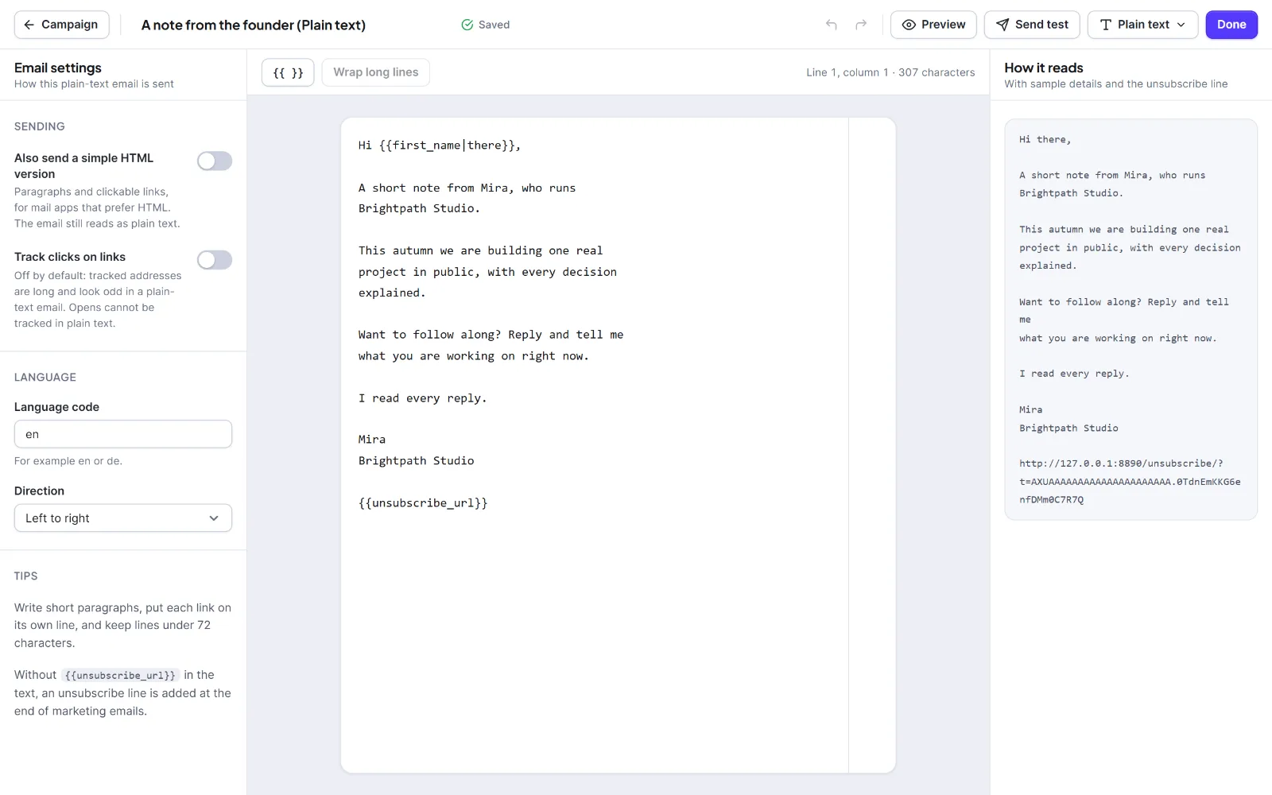Click the email title 'A note from the founder'
The image size is (1272, 795).
click(254, 25)
